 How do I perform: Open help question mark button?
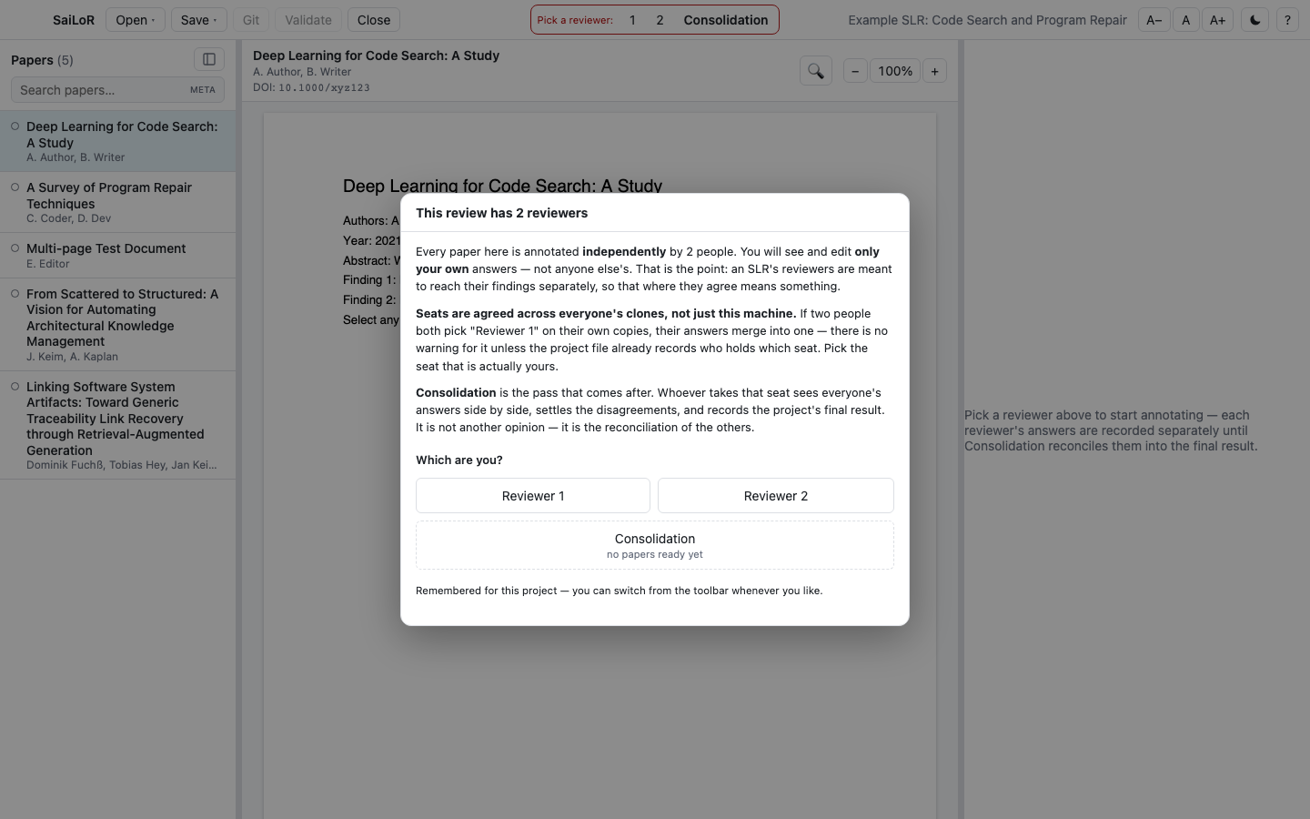[1287, 20]
